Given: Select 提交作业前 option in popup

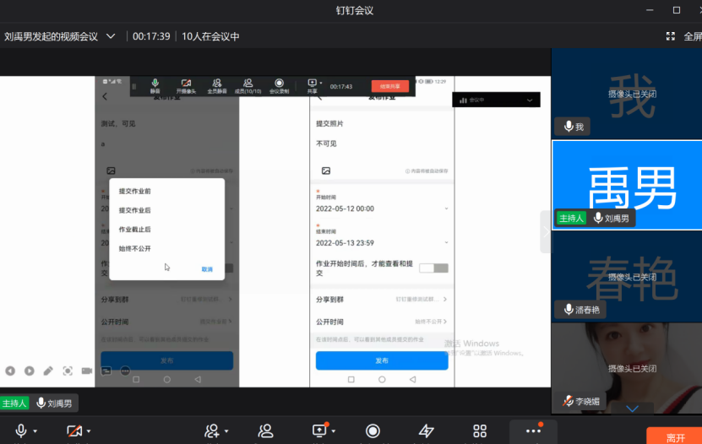Looking at the screenshot, I should 135,191.
